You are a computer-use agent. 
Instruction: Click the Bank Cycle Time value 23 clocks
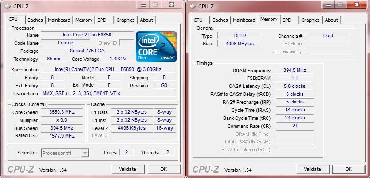(x=295, y=118)
